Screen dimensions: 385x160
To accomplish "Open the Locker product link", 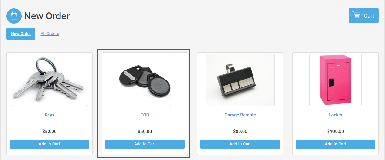I will 336,115.
